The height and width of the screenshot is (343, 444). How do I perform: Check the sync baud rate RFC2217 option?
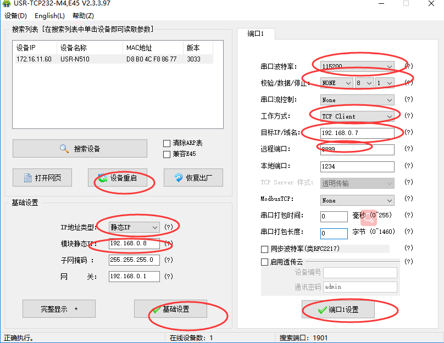pyautogui.click(x=265, y=249)
